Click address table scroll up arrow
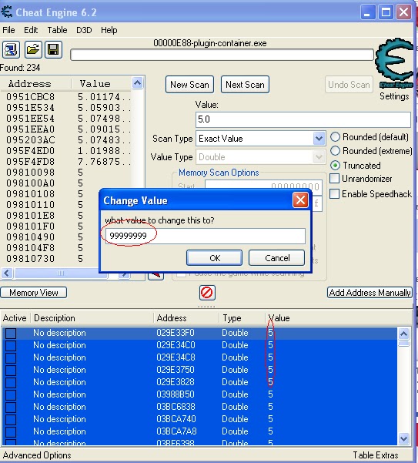418x463 pixels. point(403,334)
